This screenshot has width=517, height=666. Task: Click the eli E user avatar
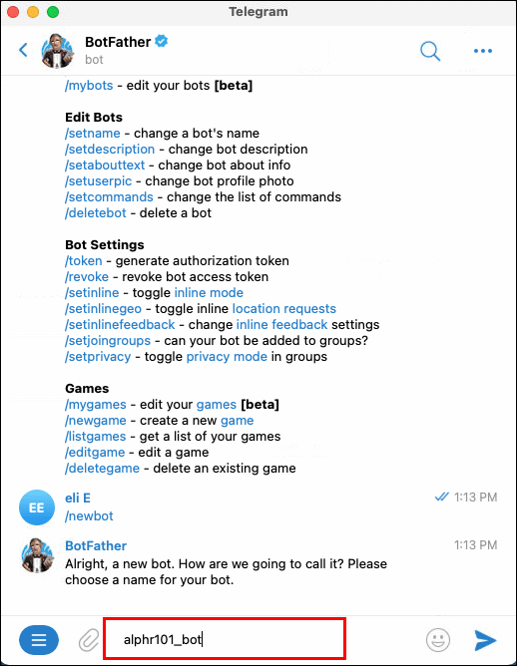(37, 507)
